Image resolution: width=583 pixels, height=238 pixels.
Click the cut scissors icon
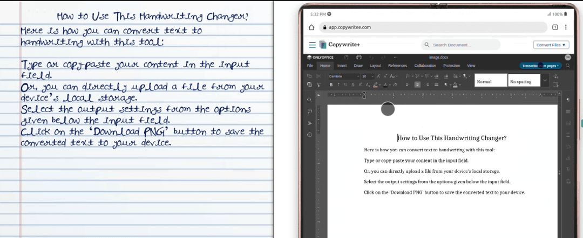coord(318,76)
